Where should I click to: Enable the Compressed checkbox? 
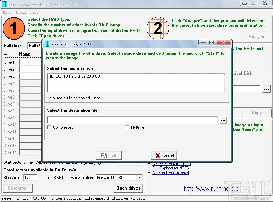[49, 127]
